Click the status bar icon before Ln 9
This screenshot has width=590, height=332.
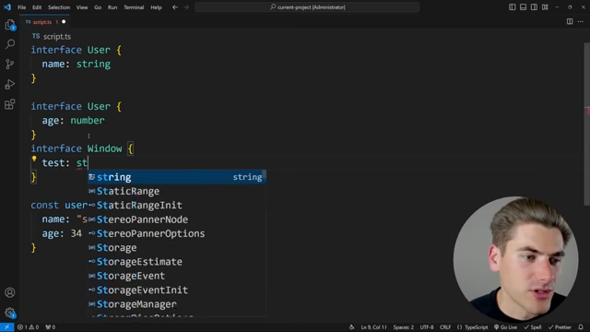click(351, 327)
